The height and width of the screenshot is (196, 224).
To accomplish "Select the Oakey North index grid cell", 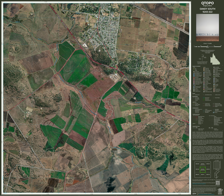I will [202, 164].
